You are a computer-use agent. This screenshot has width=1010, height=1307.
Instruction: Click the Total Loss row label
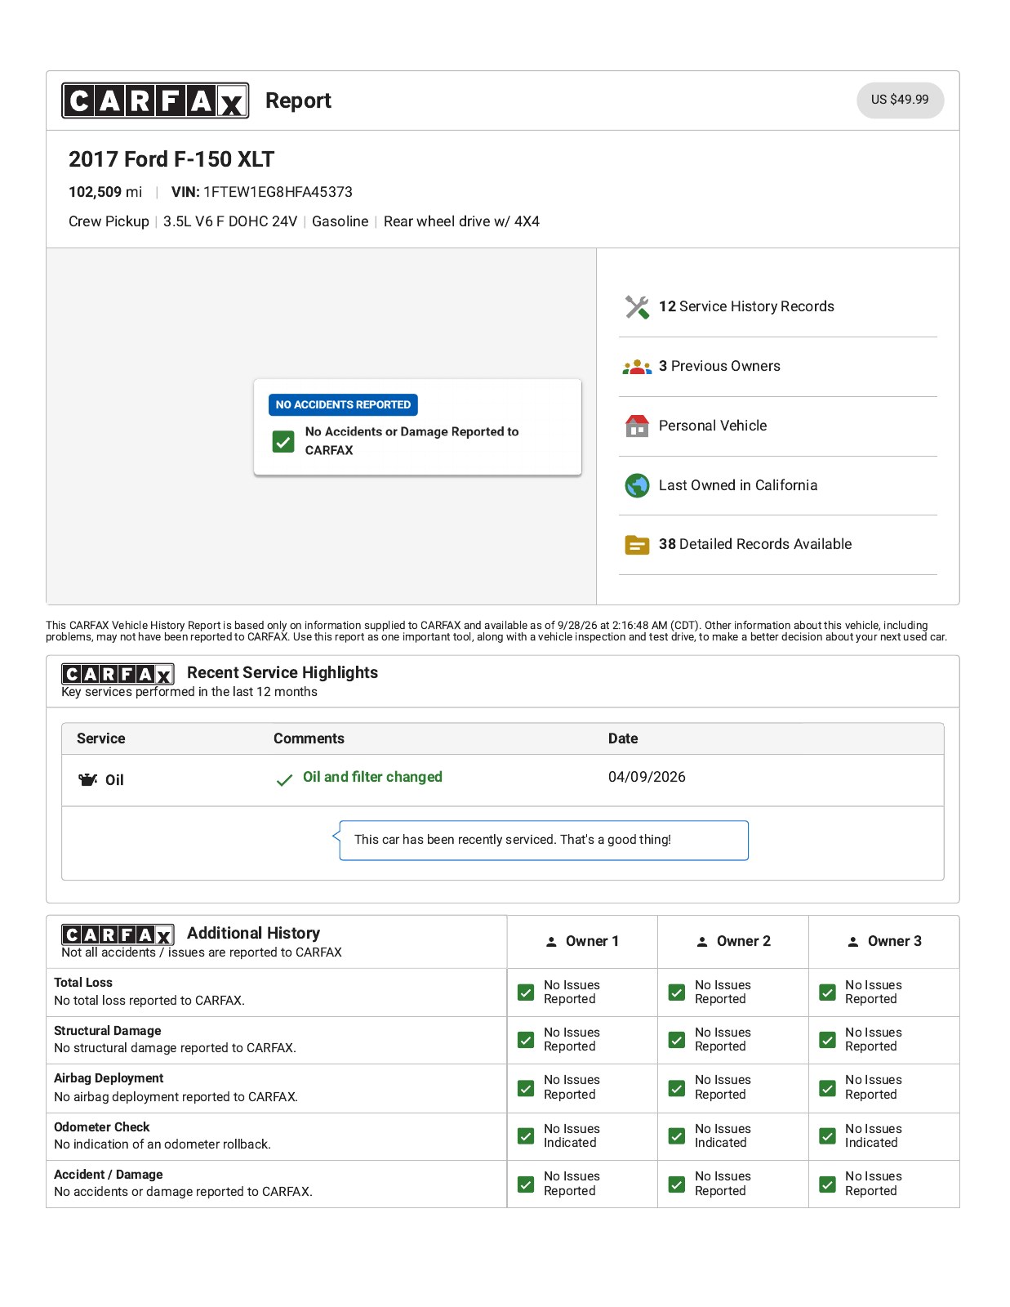[83, 983]
